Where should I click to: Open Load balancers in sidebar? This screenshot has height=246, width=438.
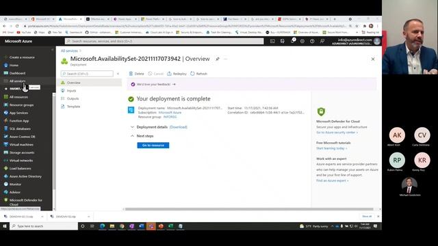click(x=20, y=169)
